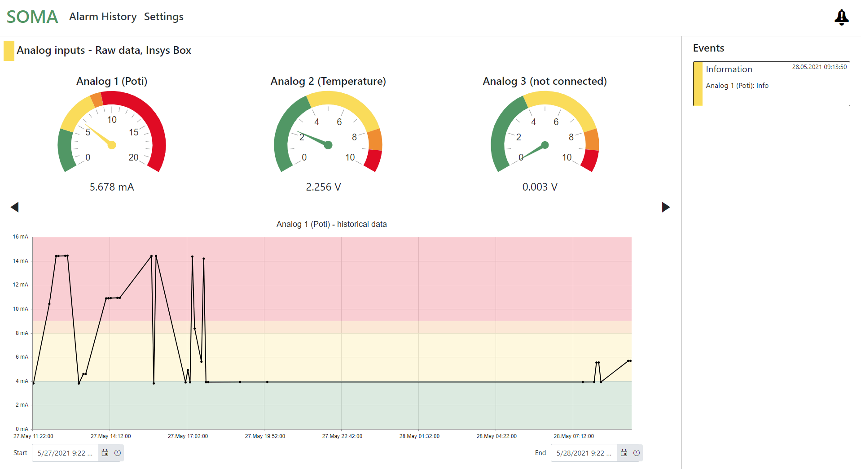Image resolution: width=861 pixels, height=469 pixels.
Task: Click the 28.May 07:12:00 axis label
Action: point(574,436)
